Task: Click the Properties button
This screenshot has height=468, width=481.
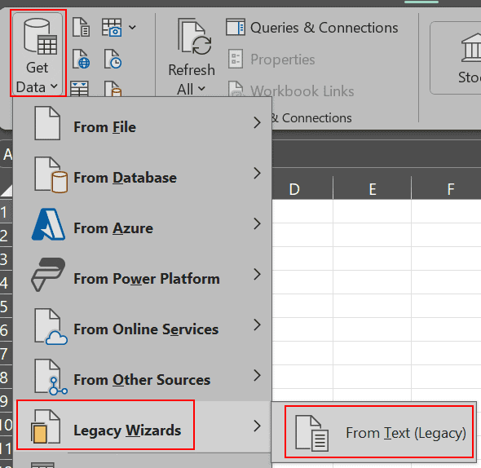Action: [x=271, y=60]
